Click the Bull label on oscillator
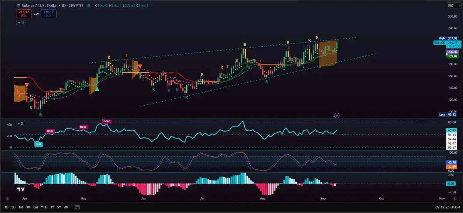This screenshot has width=463, height=213. 39,144
